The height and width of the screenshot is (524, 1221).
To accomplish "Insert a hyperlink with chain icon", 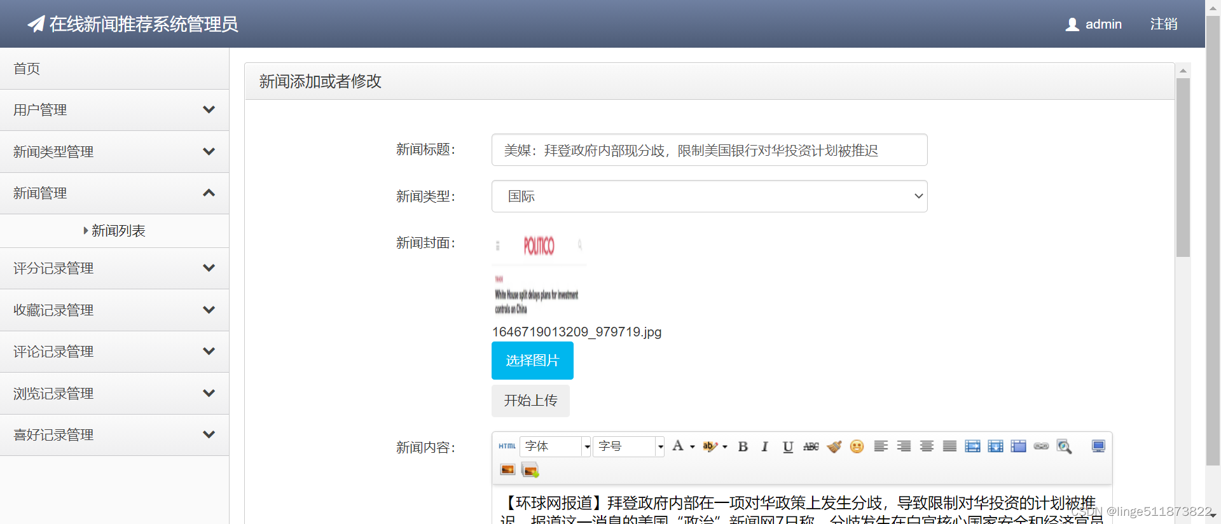I will coord(1041,446).
